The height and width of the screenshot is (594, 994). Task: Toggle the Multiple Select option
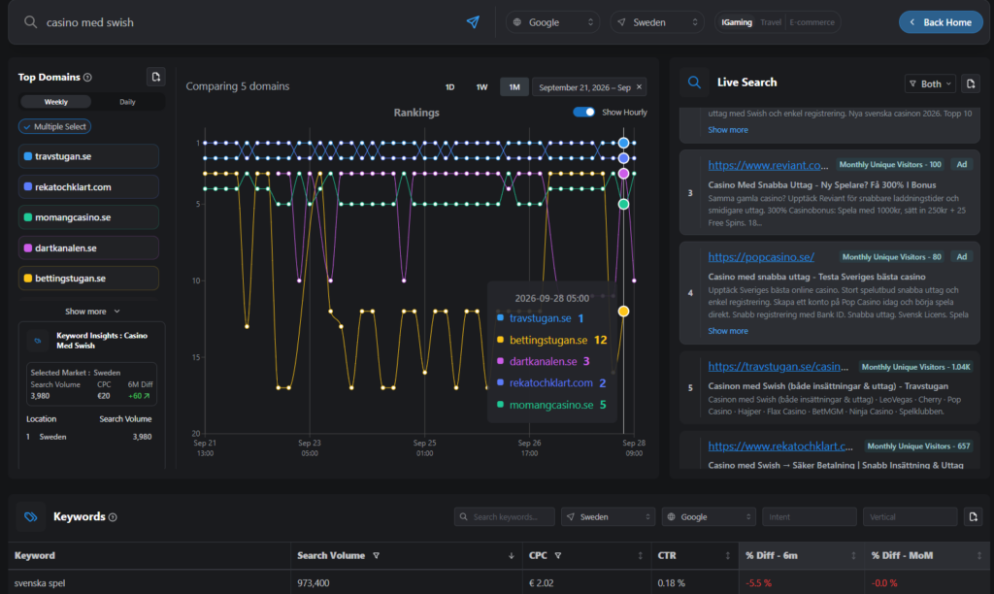click(x=55, y=127)
